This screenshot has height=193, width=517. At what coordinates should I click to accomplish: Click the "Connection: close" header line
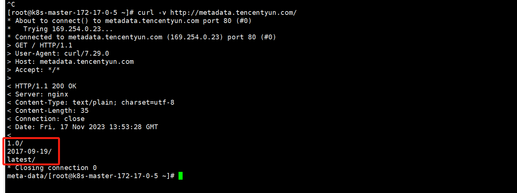tap(50, 119)
